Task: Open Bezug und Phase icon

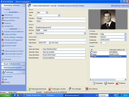Action: [3, 20]
